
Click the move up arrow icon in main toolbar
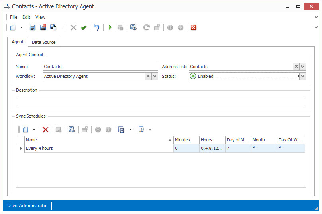tap(170, 27)
